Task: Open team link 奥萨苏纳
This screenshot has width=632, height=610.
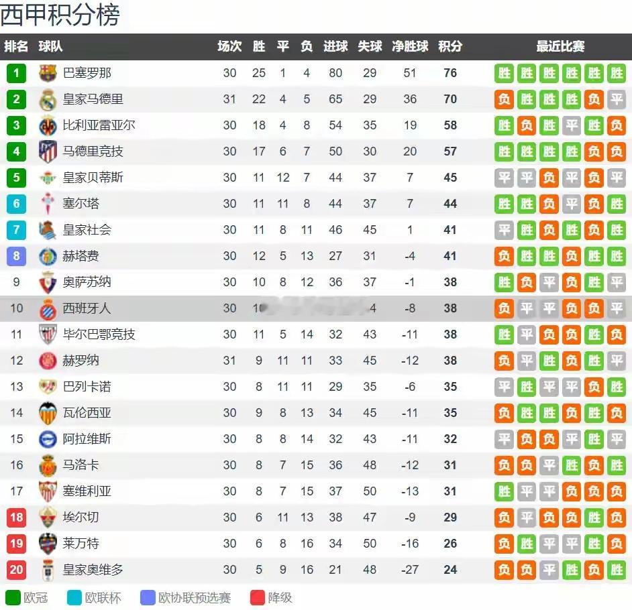Action: pos(87,282)
